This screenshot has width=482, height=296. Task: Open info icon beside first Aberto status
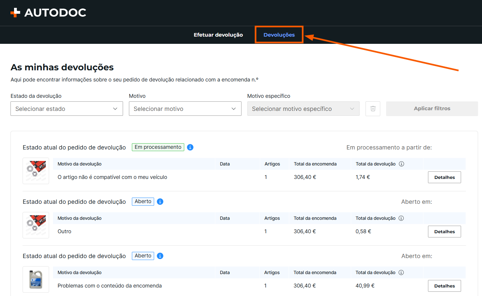coord(160,201)
